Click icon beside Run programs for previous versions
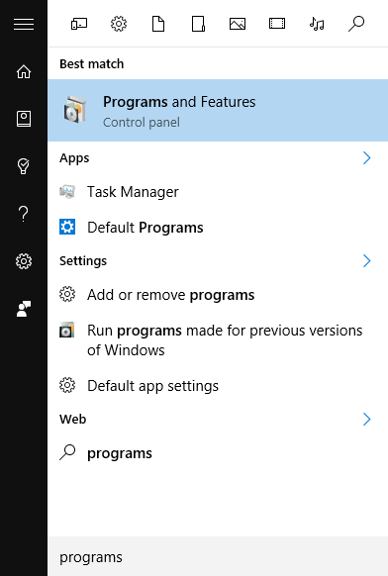The height and width of the screenshot is (576, 388). click(67, 330)
